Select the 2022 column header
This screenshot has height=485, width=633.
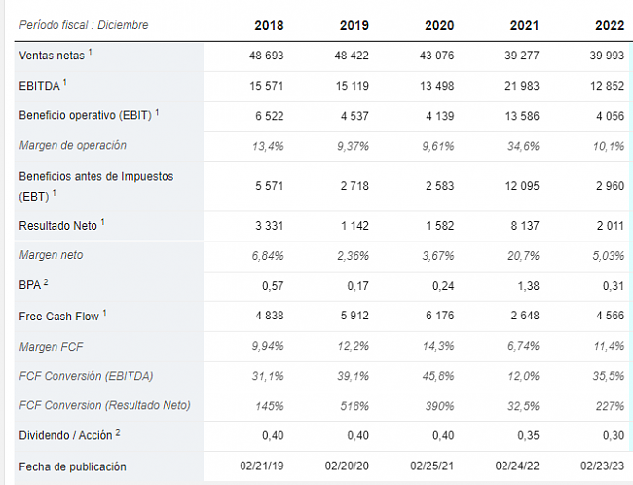pyautogui.click(x=610, y=26)
